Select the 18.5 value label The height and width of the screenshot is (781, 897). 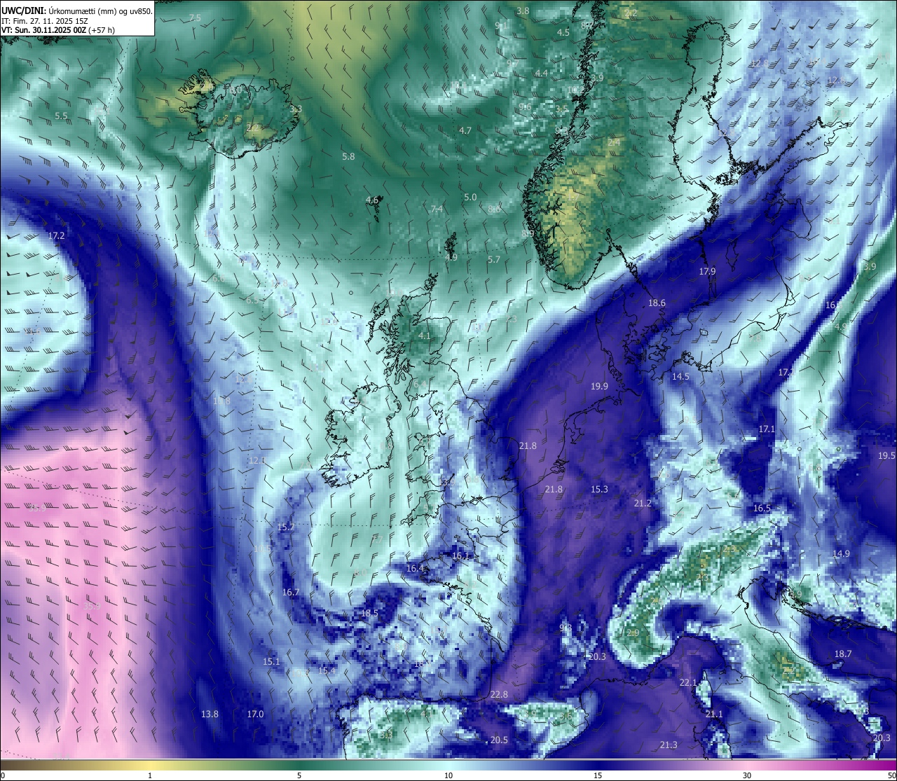pyautogui.click(x=369, y=614)
